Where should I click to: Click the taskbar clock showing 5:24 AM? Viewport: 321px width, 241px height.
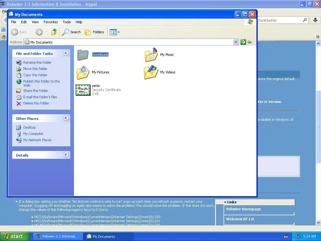[309, 236]
